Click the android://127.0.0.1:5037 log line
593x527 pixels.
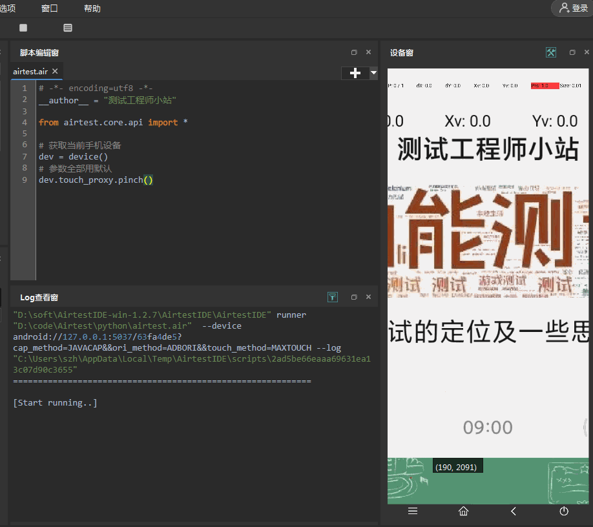pos(98,337)
